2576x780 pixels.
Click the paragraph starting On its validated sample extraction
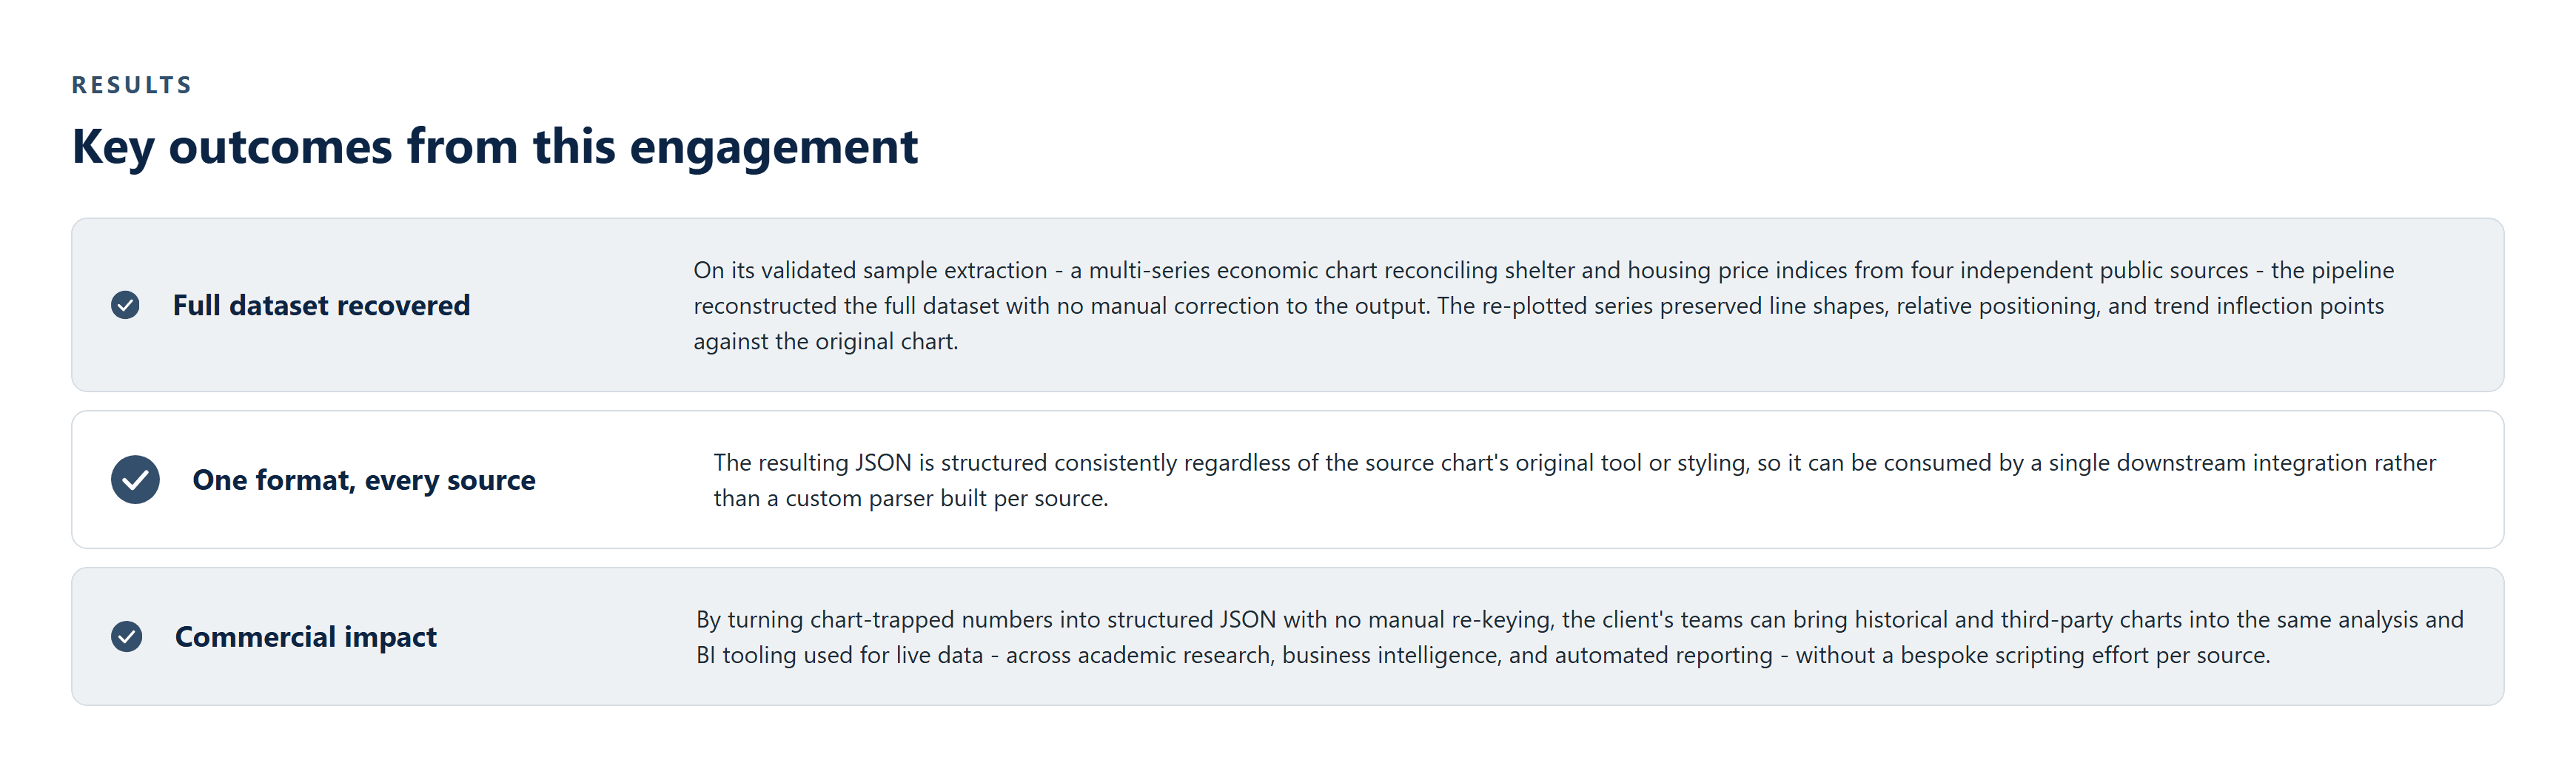[x=1544, y=305]
